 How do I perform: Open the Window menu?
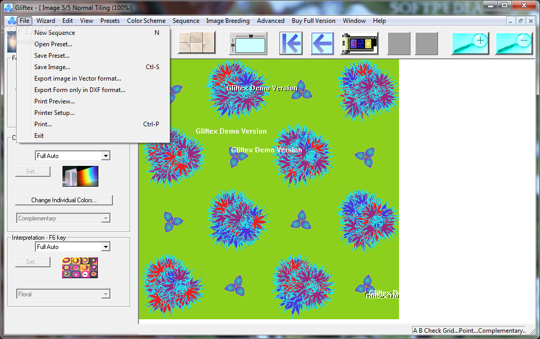click(x=354, y=21)
